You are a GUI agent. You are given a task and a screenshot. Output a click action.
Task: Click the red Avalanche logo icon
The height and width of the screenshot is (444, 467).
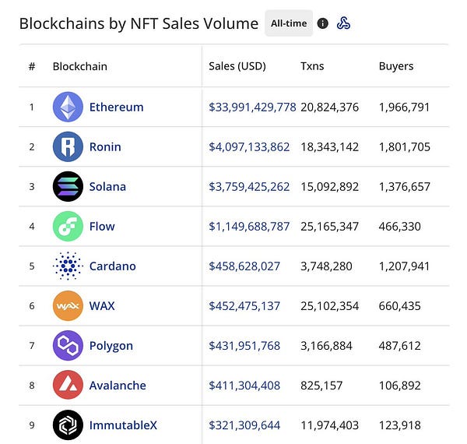(x=68, y=385)
